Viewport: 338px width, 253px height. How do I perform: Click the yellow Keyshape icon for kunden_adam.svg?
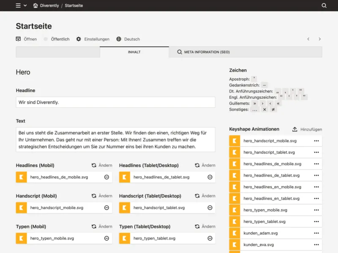234,233
